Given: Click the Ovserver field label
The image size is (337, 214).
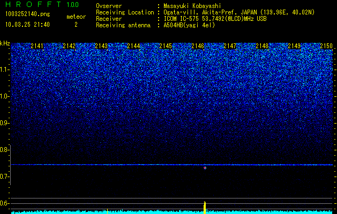Looking at the screenshot, I should click(109, 6).
